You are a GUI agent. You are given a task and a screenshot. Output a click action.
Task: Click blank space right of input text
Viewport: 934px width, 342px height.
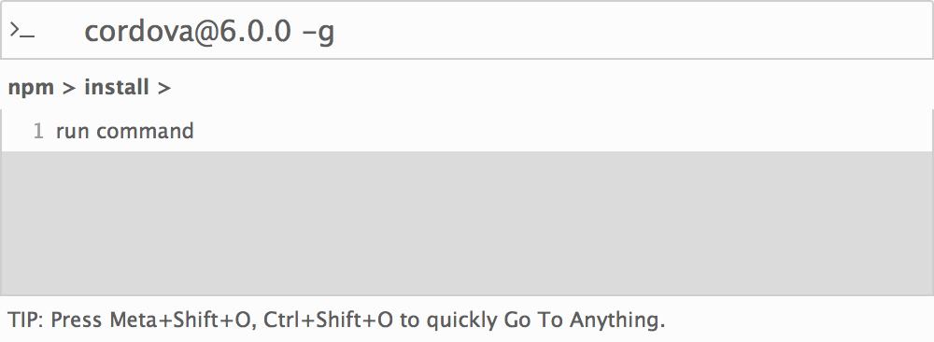coord(631,31)
